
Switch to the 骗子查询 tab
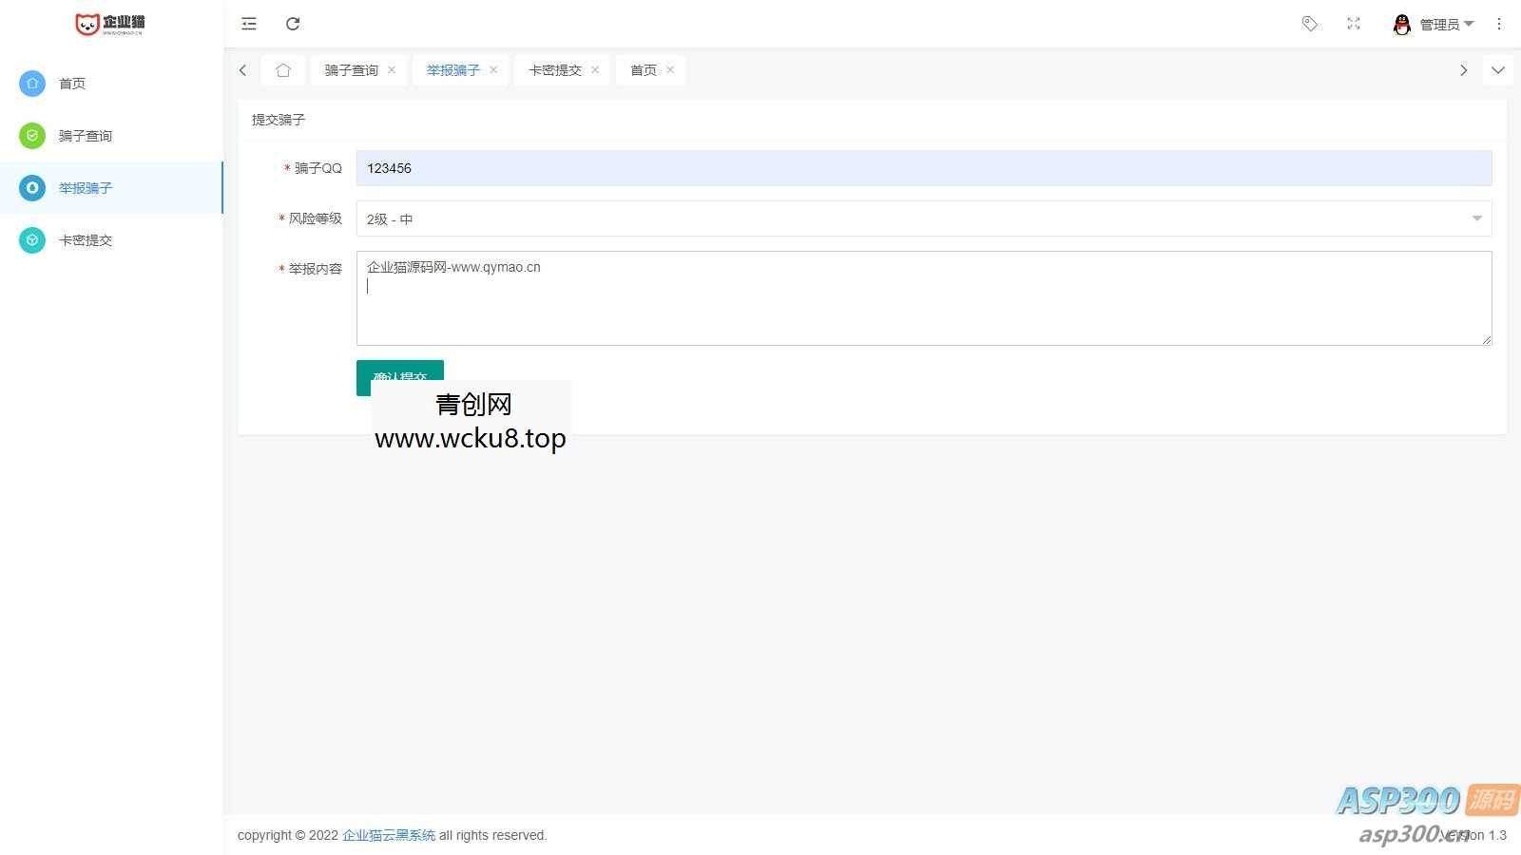[351, 69]
